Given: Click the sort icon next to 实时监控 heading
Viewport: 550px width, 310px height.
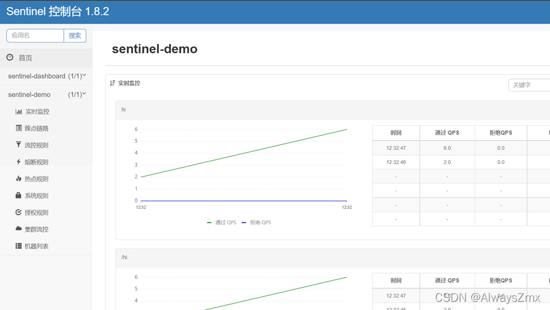Looking at the screenshot, I should (113, 83).
